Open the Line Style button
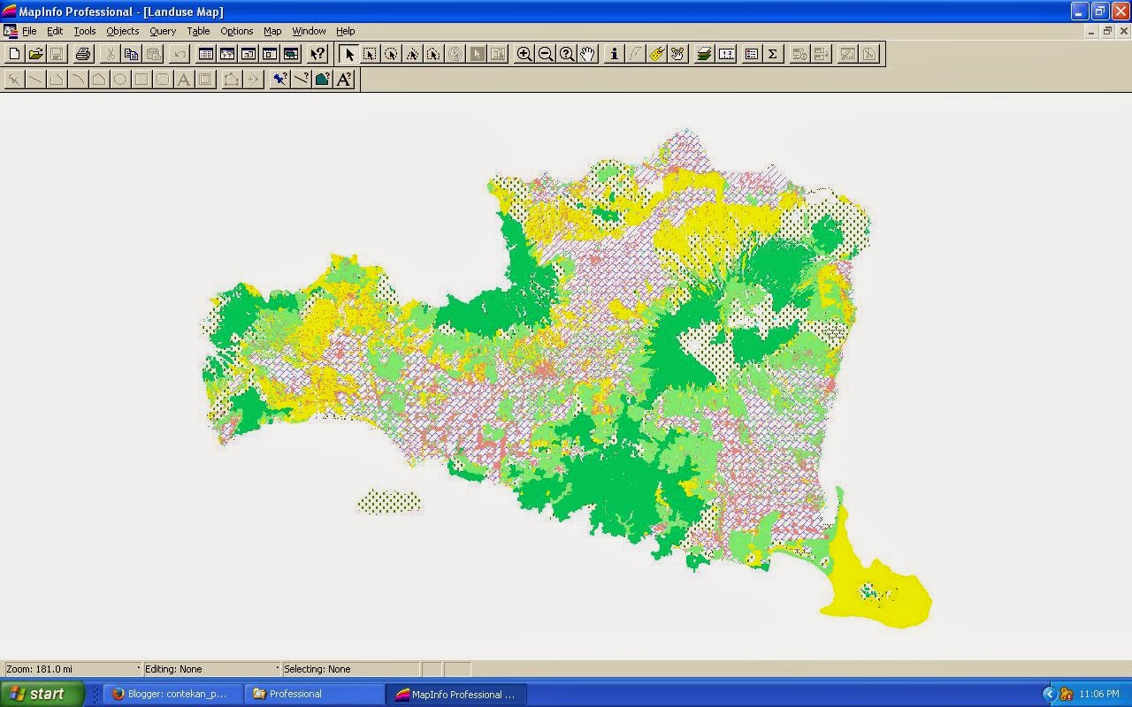1132x707 pixels. coord(301,80)
